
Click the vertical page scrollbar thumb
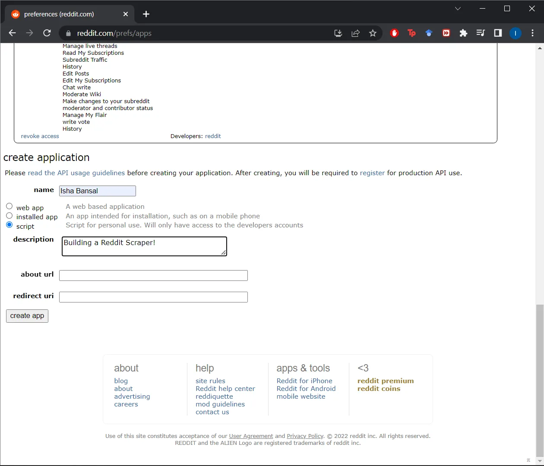click(540, 380)
